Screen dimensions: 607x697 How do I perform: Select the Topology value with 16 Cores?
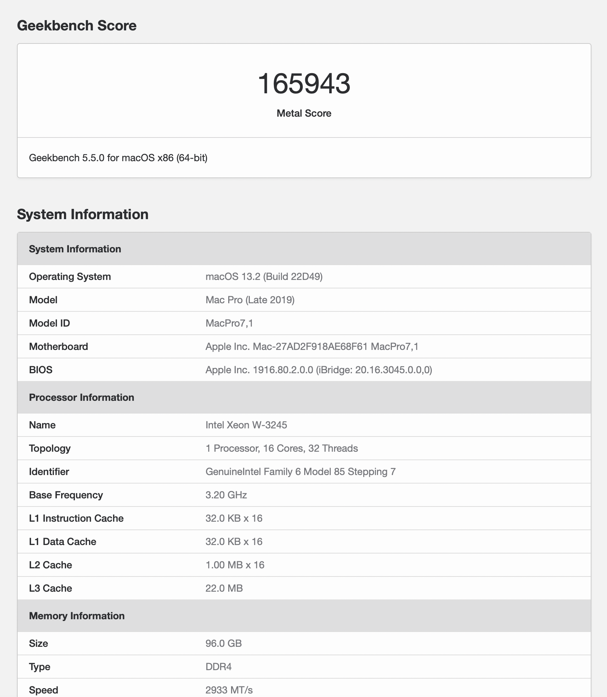point(282,448)
